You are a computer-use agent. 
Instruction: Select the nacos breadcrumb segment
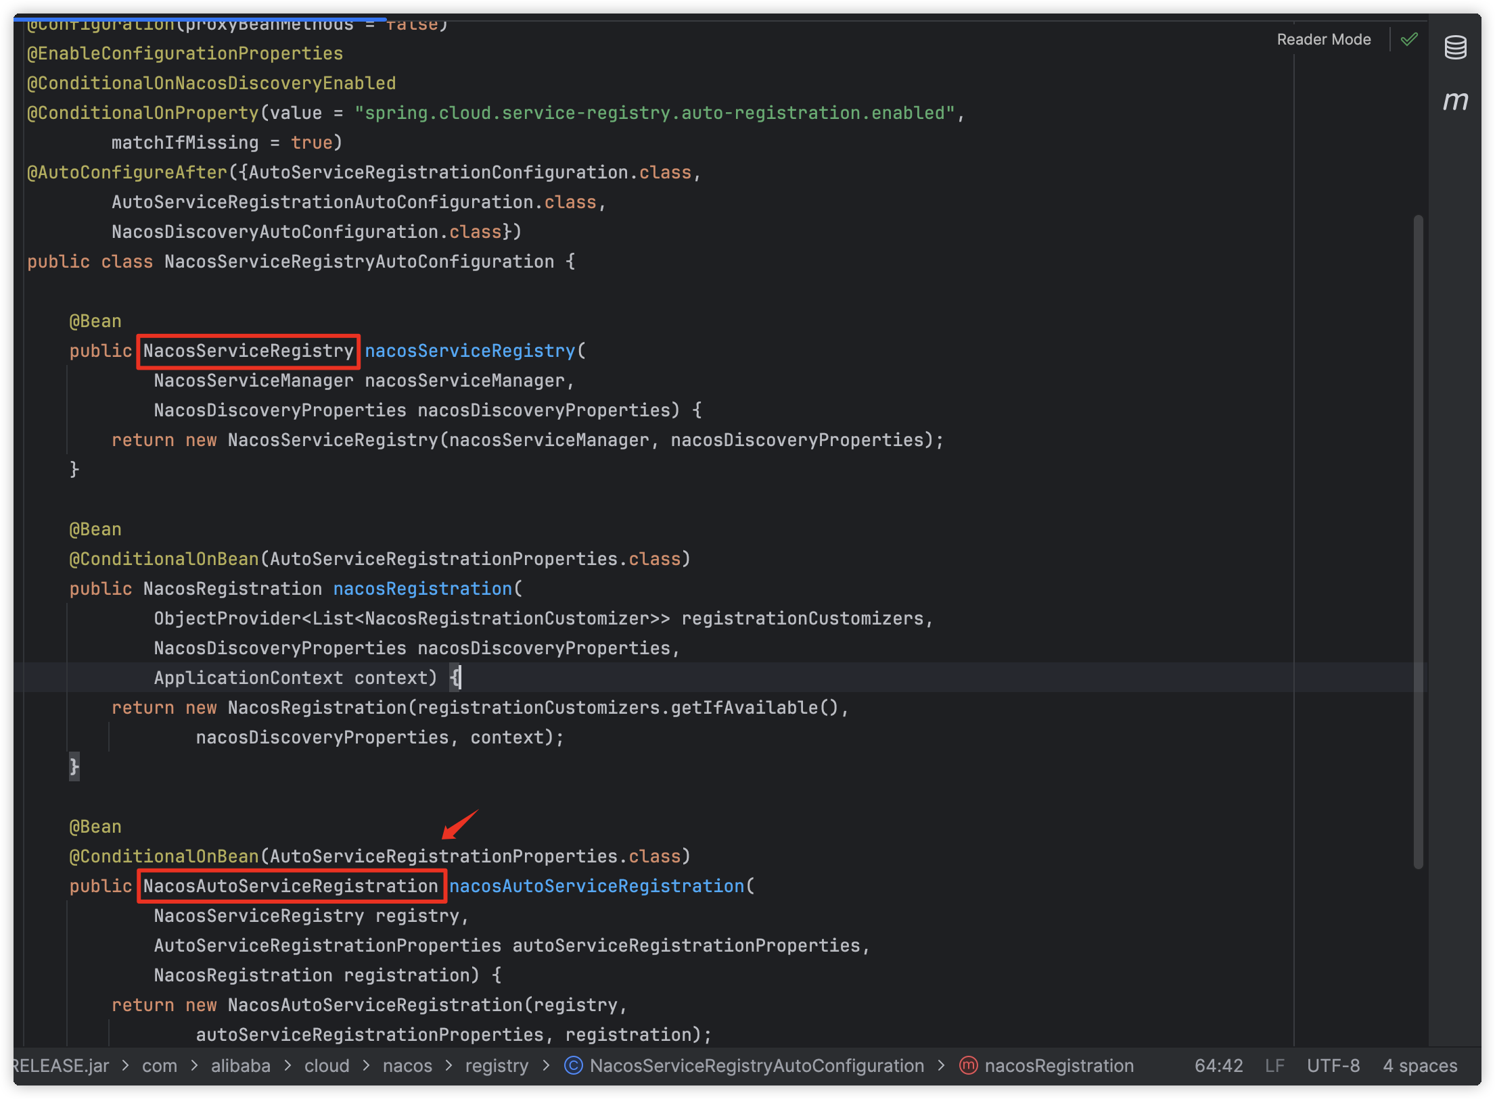point(407,1065)
